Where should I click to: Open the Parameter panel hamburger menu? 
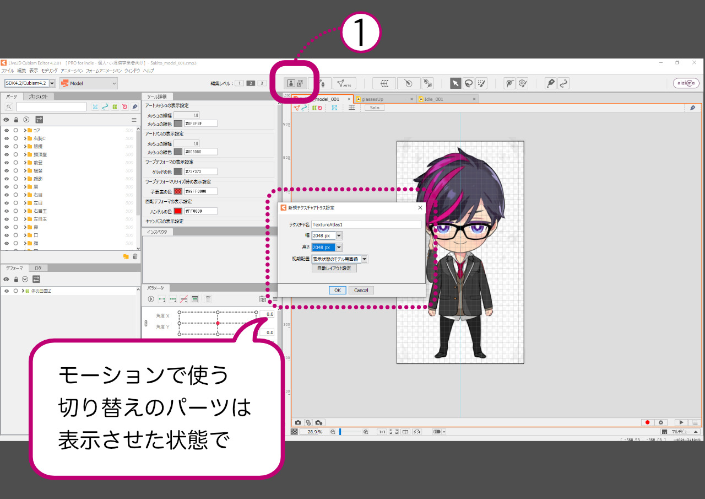point(275,299)
